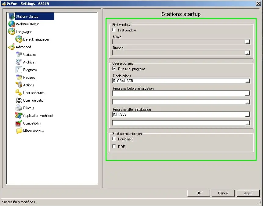Click the Archives clock icon
The image size is (263, 206).
point(19,62)
